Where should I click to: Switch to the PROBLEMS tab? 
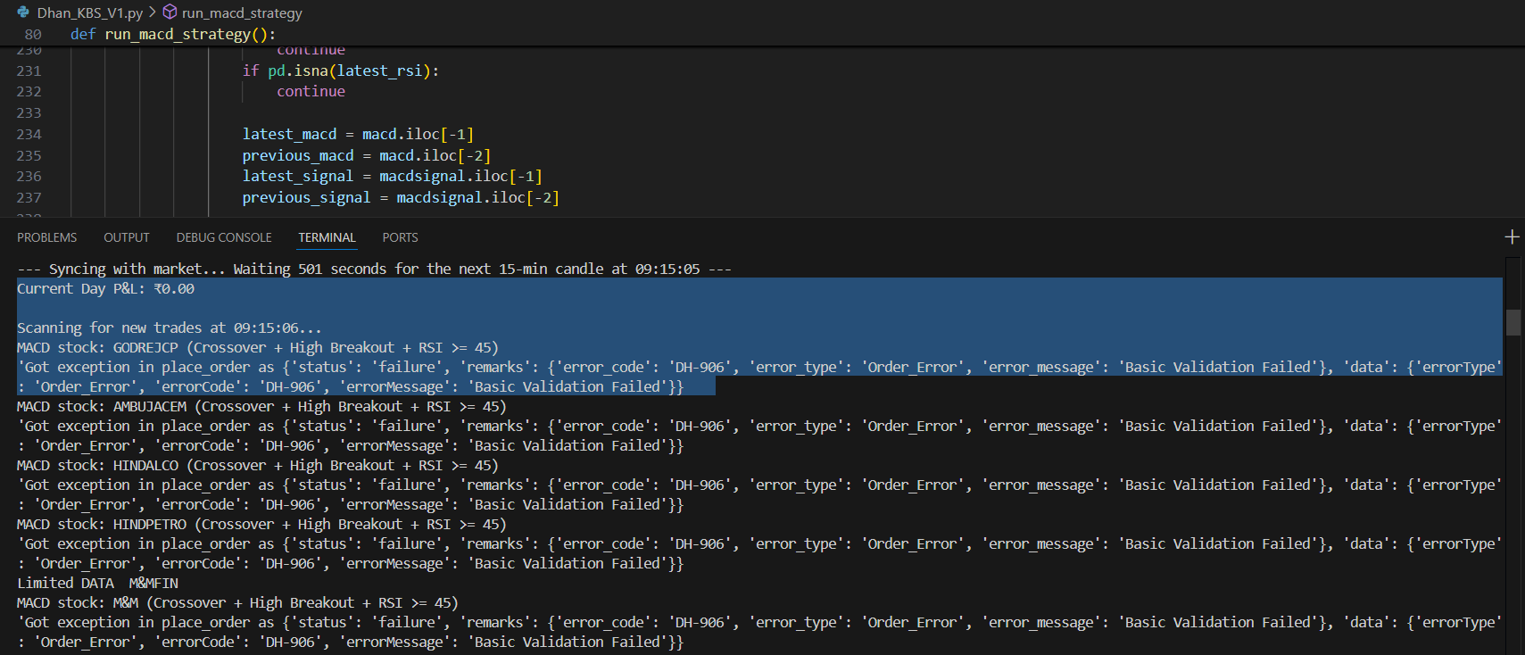point(46,237)
